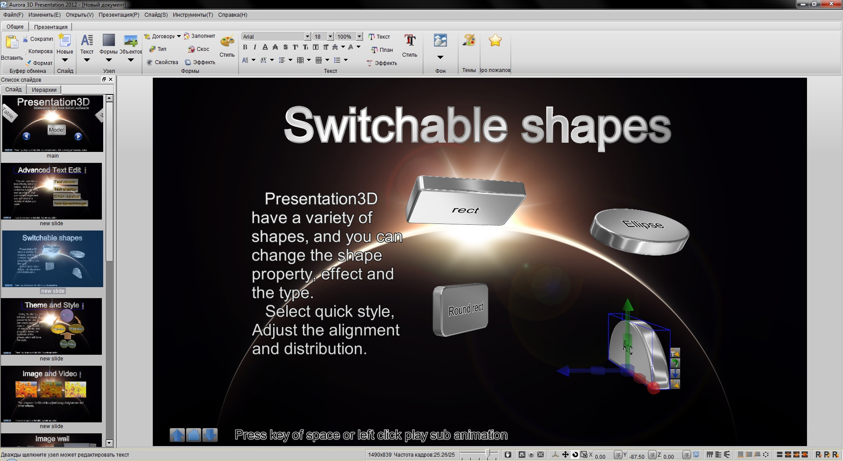843x461 pixels.
Task: Switch to the Презентация ribbon tab
Action: (x=51, y=27)
